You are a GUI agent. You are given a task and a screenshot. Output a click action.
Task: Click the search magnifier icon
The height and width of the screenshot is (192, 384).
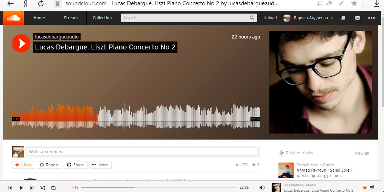252,18
